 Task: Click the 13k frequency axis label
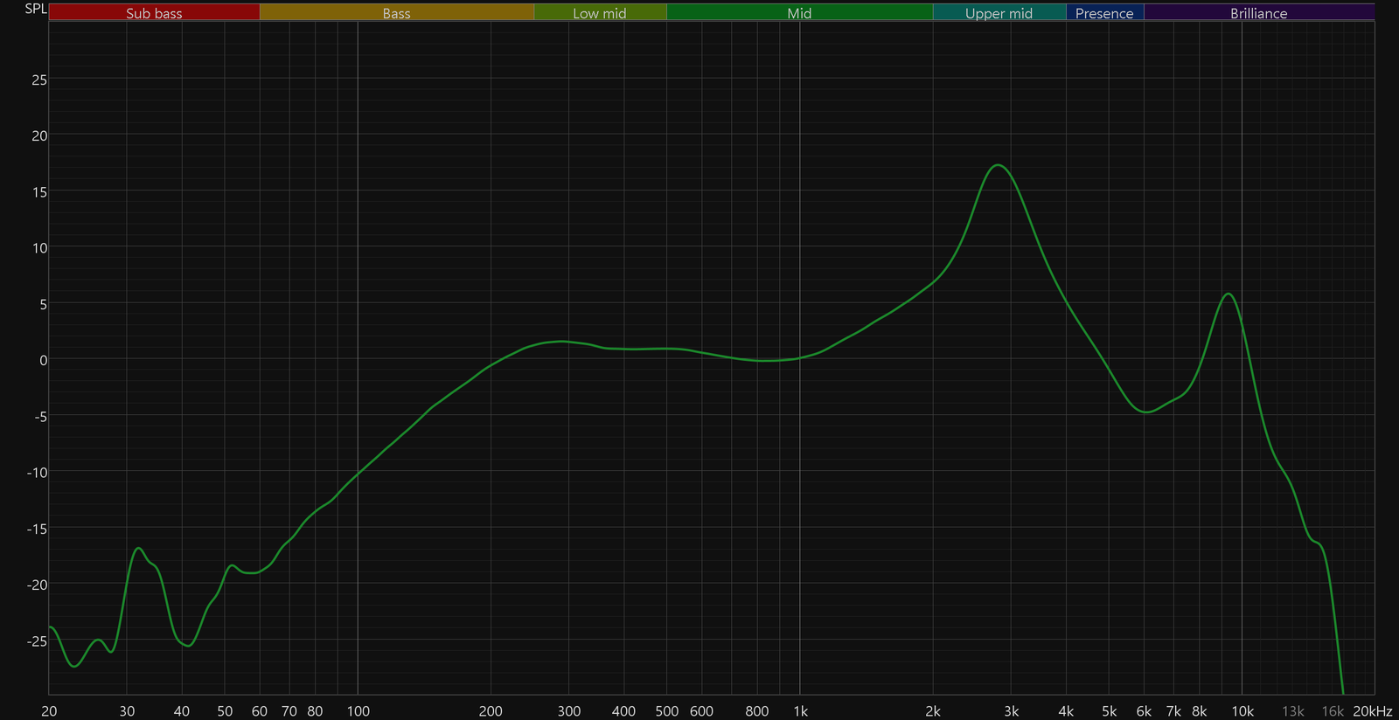tap(1293, 711)
